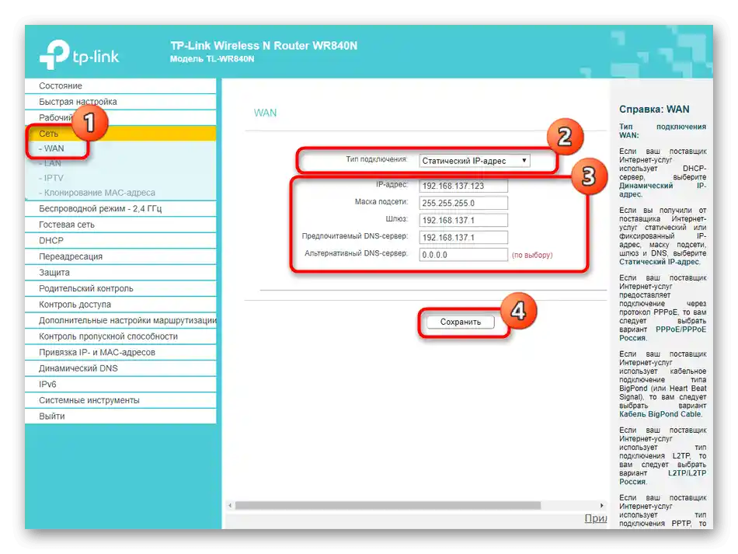This screenshot has width=738, height=554.
Task: Click the Предпочитаемый DNS-сервер field
Action: click(x=463, y=238)
